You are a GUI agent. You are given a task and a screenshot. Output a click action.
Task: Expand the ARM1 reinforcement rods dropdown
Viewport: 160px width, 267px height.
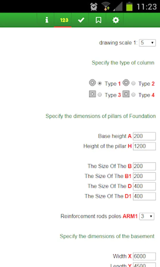[147, 216]
